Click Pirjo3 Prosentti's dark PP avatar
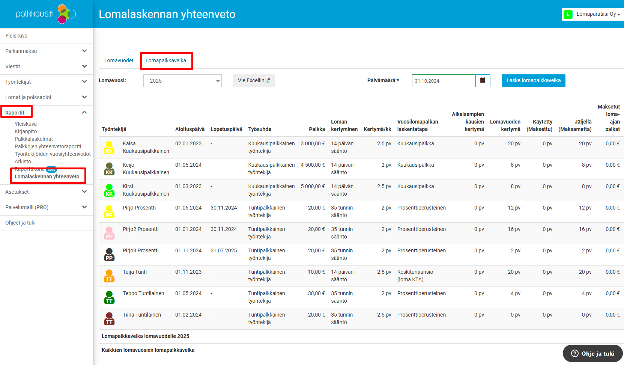Image resolution: width=624 pixels, height=365 pixels. (x=109, y=255)
